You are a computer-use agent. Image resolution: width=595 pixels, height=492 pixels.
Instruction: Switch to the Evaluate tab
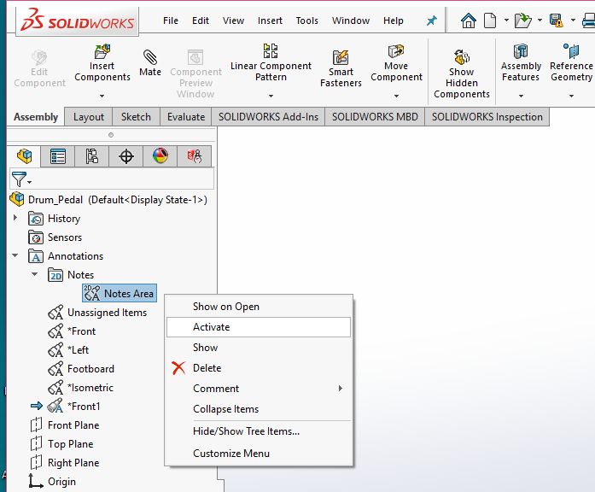186,117
